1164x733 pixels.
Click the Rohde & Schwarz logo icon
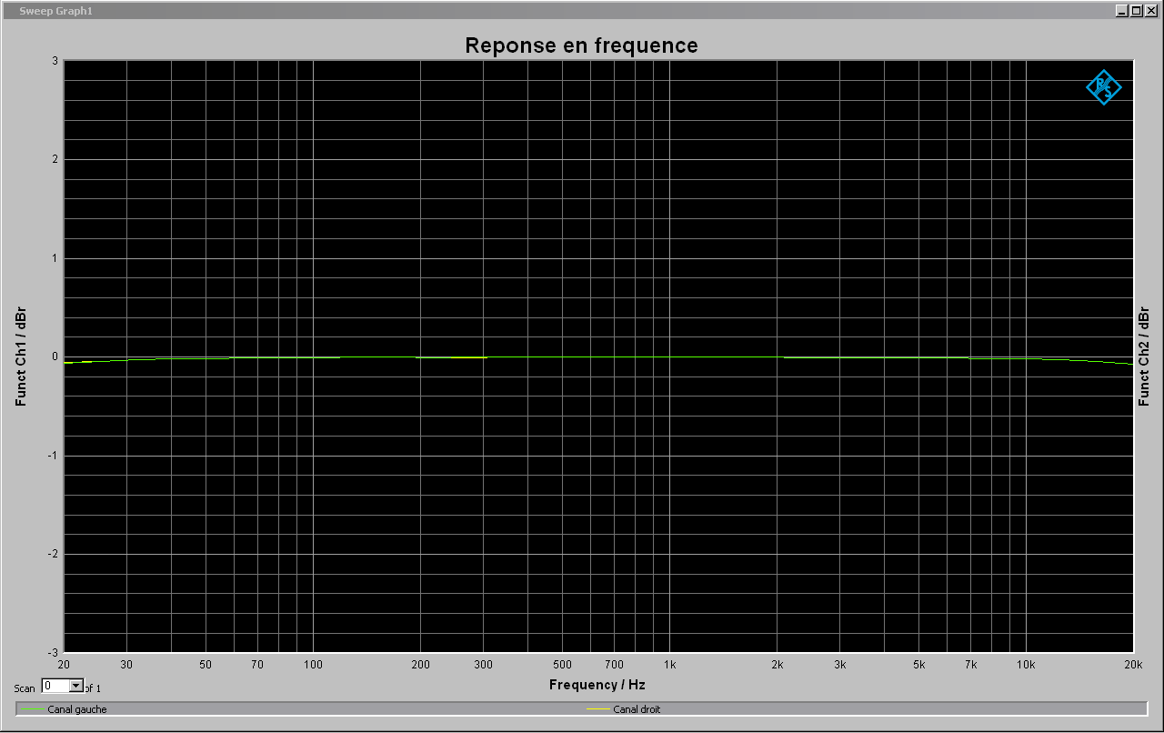(1103, 87)
